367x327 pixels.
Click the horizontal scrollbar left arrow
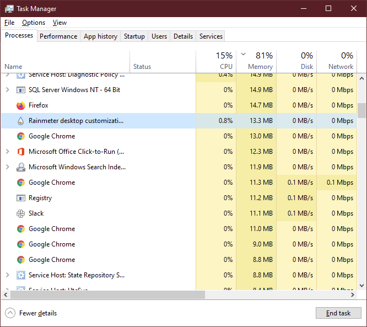click(6, 295)
